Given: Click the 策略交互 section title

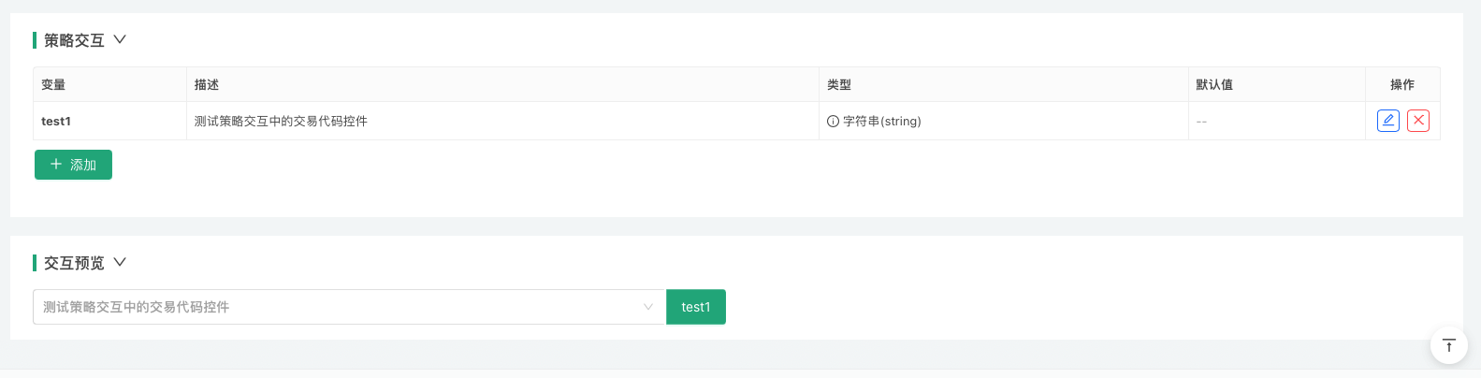Looking at the screenshot, I should [74, 40].
